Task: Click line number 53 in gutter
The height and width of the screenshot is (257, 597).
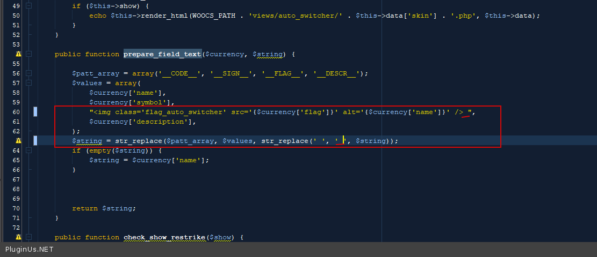Action: pyautogui.click(x=16, y=44)
